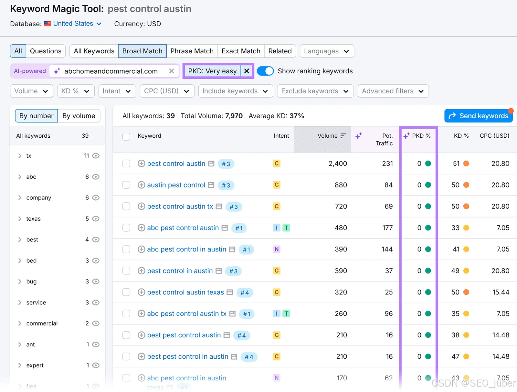Switch to the Phrase Match tab
This screenshot has height=392, width=517.
[192, 51]
